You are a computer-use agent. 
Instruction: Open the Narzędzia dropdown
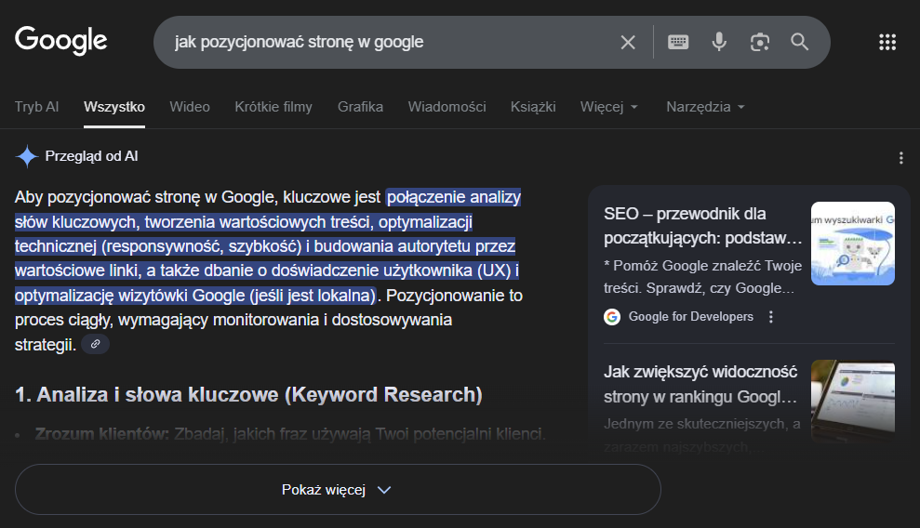pyautogui.click(x=705, y=107)
